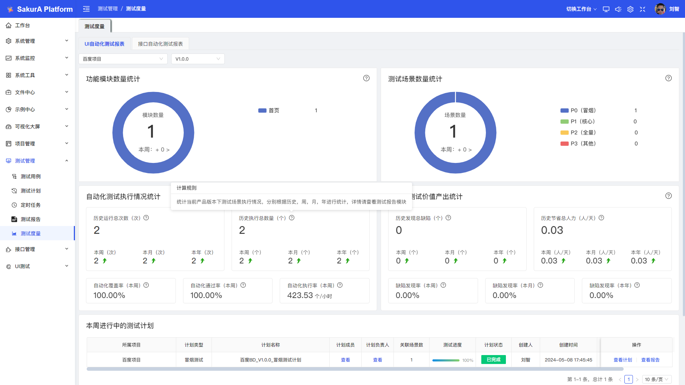Screen dimensions: 685x385
Task: Click help icon beside 自动化覆盖率
Action: (x=146, y=285)
